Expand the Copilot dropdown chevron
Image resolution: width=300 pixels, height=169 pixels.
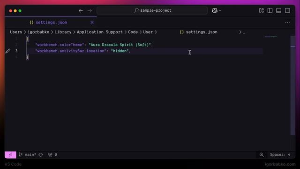pos(220,11)
